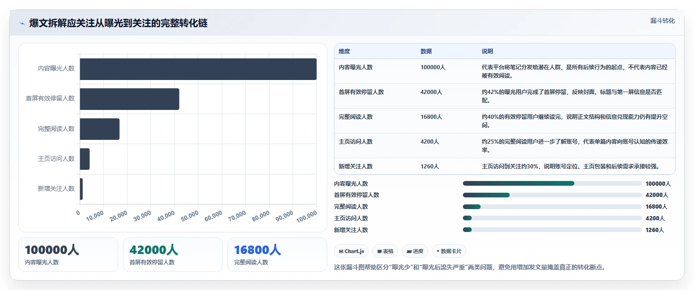Click the 内容曝光人数 progress bar
This screenshot has width=694, height=290.
tap(552, 183)
